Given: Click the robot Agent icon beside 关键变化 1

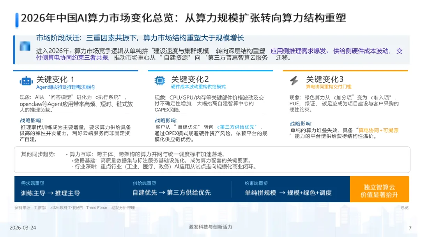Looking at the screenshot, I should click(x=26, y=80).
